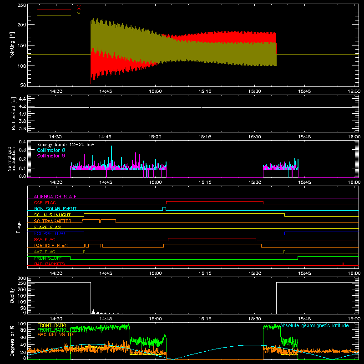
Task: Click the ECLIPSE_FLAG label
Action: tap(50, 233)
